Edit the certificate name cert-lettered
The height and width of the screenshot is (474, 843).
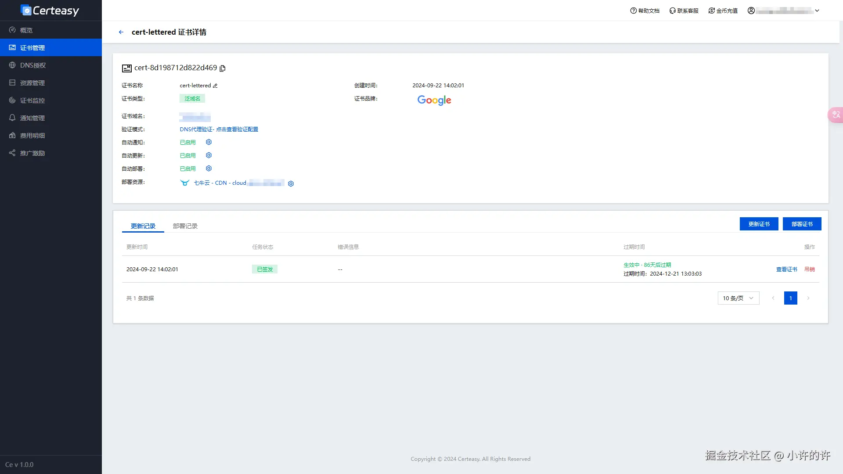[x=215, y=86]
